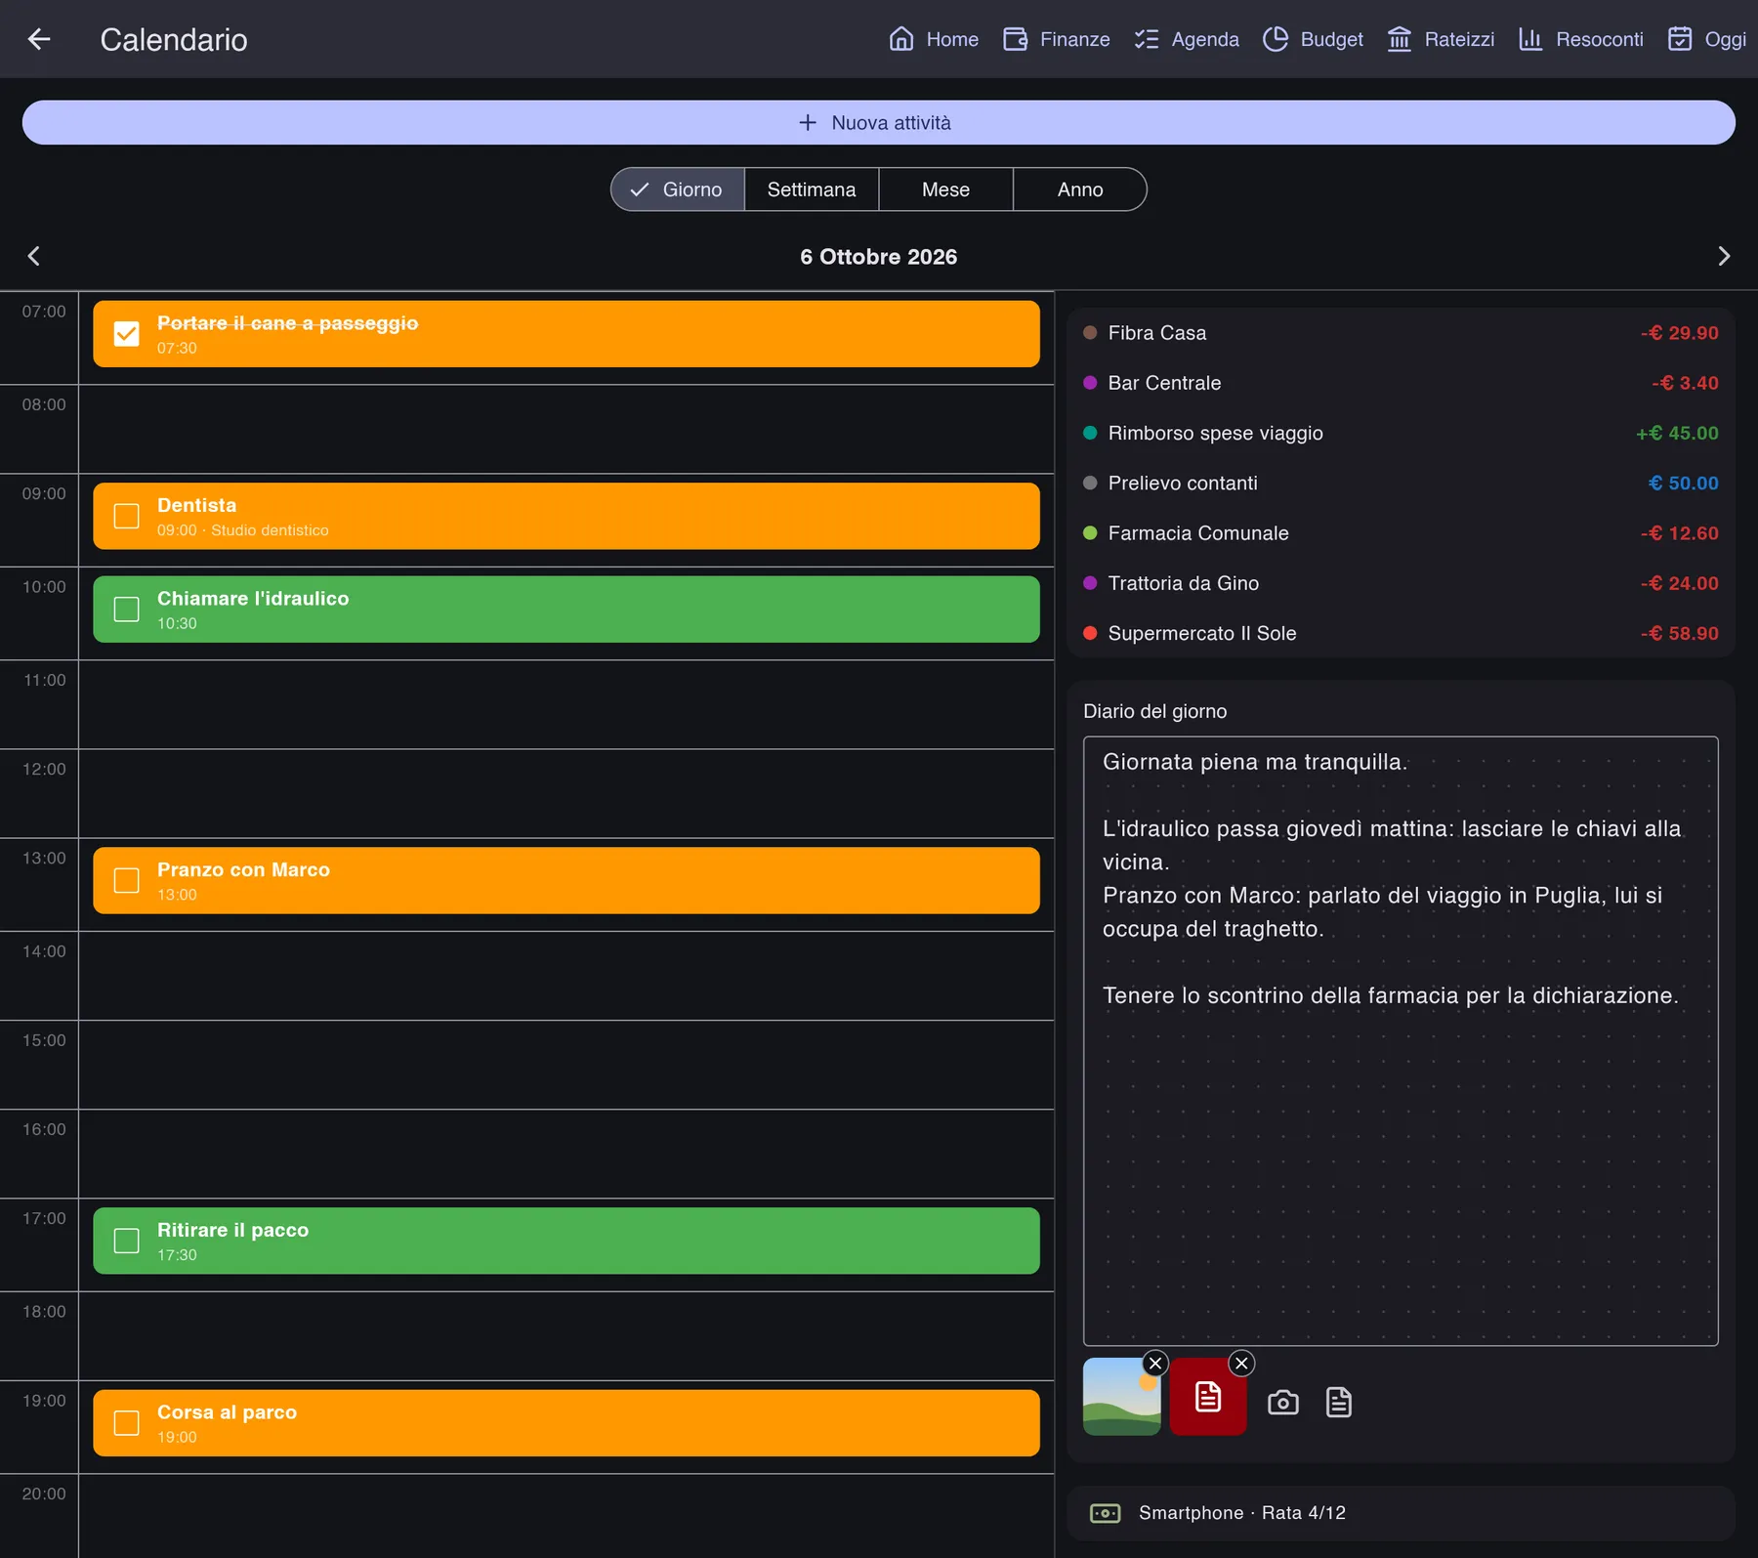Jump to Oggi (today)
The width and height of the screenshot is (1758, 1558).
1707,39
